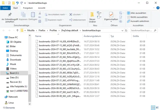The image size is (160, 110).
Task: Click Alles auswählen
Action: point(136,13)
